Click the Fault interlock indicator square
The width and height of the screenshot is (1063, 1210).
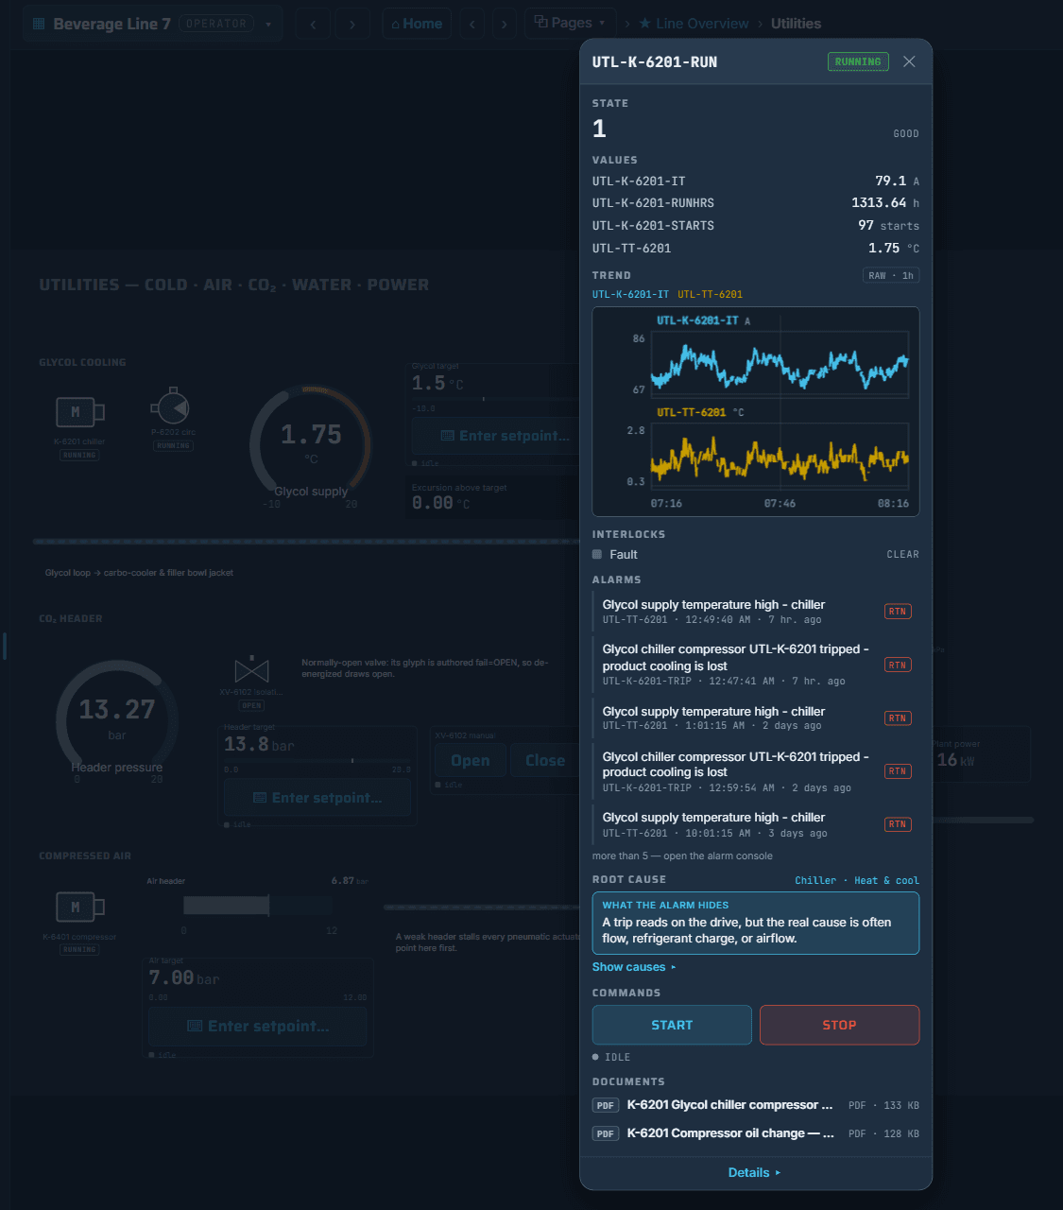[x=597, y=555]
